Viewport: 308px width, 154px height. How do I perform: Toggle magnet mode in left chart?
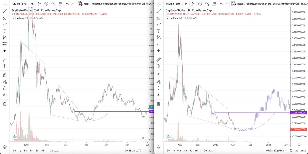pos(5,75)
